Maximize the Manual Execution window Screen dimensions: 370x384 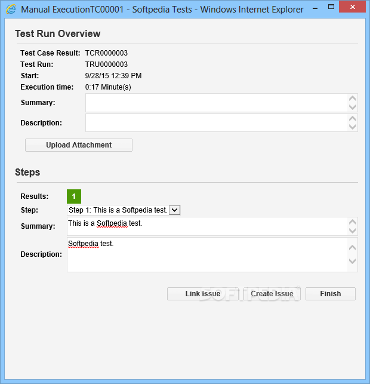(x=331, y=7)
